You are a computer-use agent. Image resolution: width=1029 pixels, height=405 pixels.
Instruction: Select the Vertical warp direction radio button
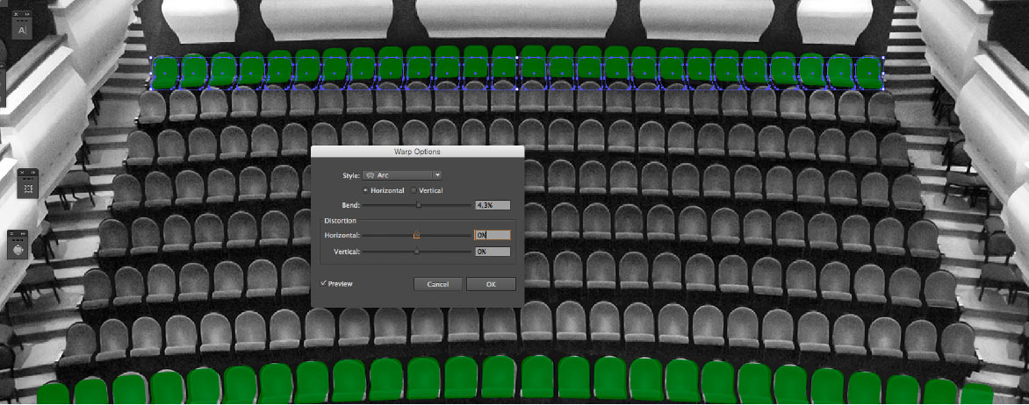pos(414,190)
